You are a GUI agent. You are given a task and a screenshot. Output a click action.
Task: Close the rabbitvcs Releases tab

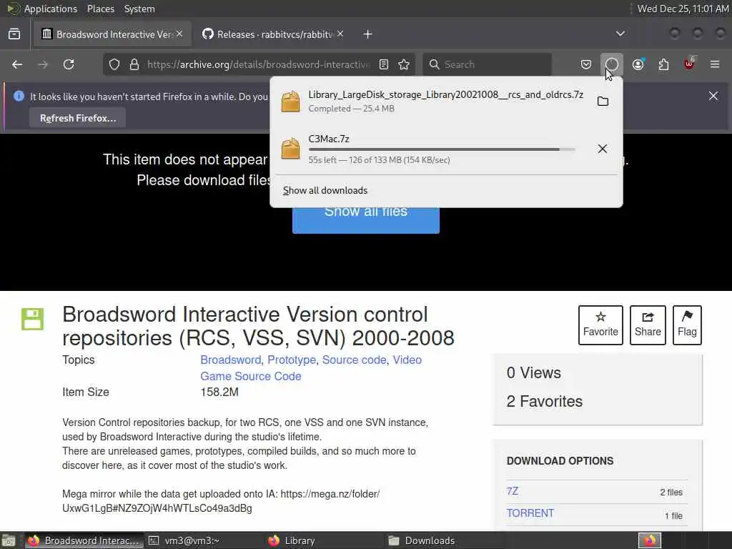coord(340,34)
